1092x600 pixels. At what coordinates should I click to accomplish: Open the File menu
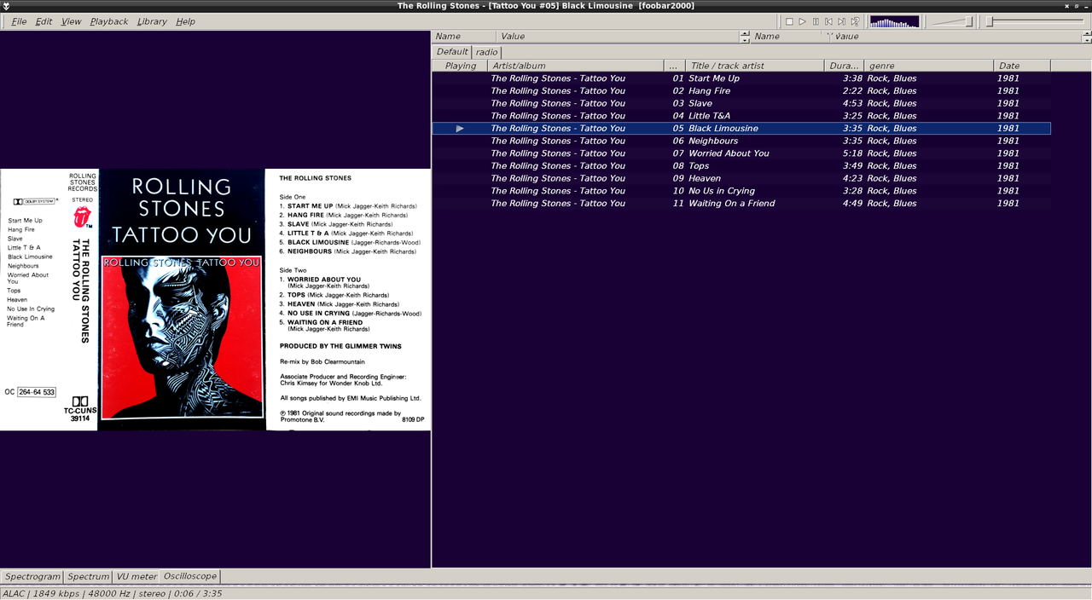click(x=19, y=21)
